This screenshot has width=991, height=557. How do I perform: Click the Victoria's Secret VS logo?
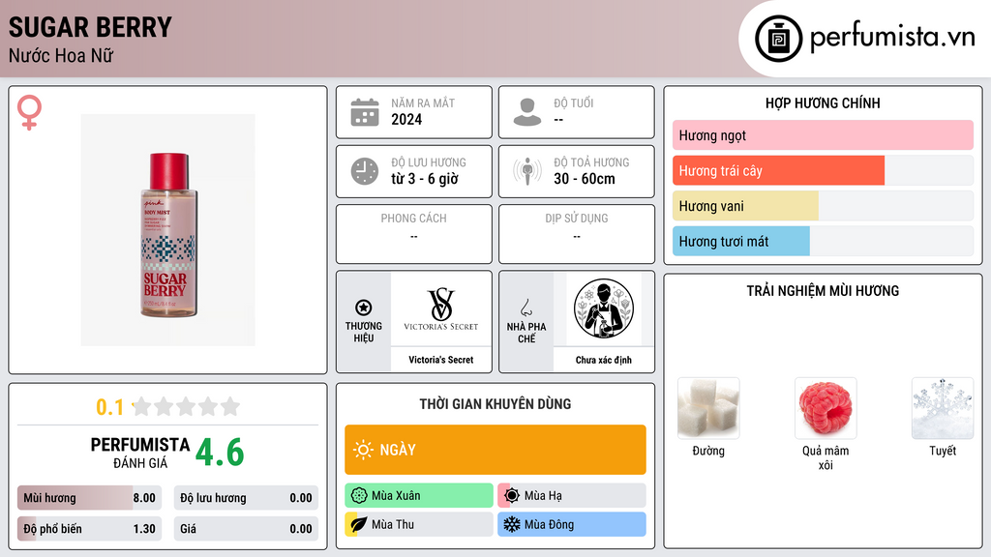440,309
